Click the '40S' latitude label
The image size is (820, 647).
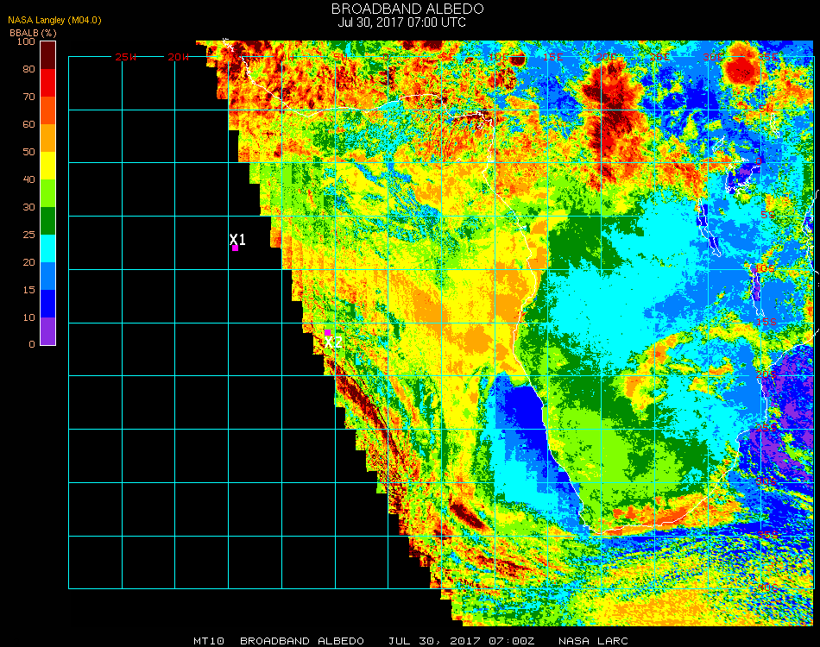coord(767,588)
